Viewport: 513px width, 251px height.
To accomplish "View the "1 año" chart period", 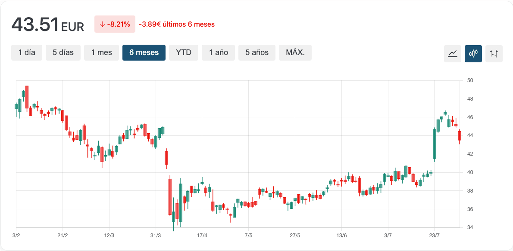I will [x=218, y=52].
